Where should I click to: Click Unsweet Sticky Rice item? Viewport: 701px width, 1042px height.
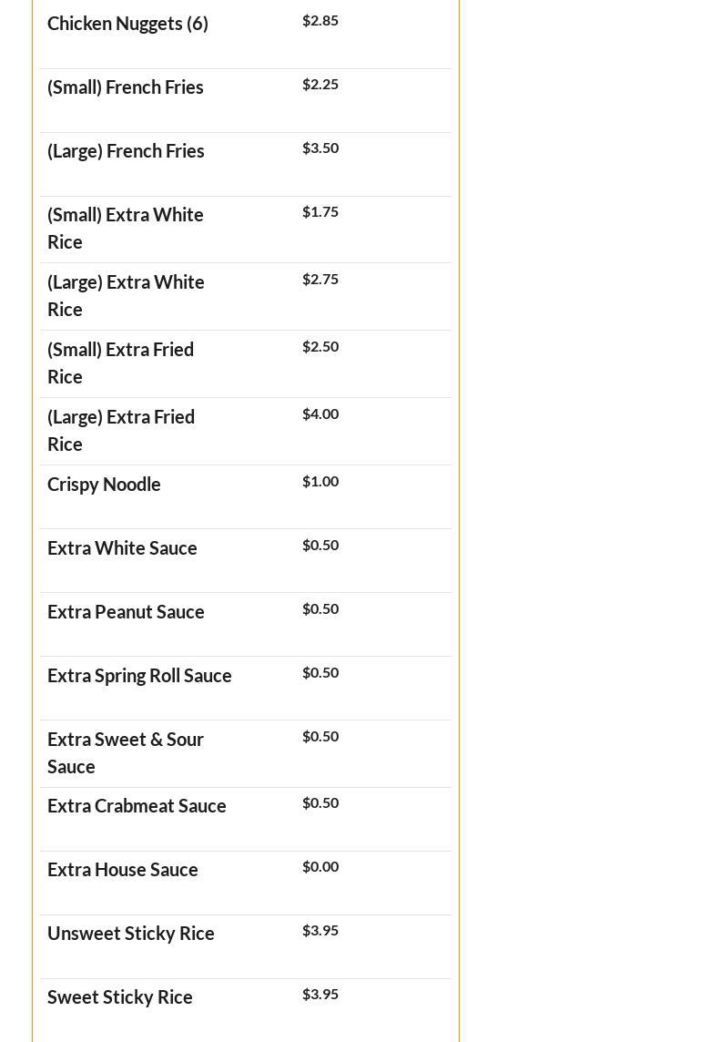tap(131, 934)
